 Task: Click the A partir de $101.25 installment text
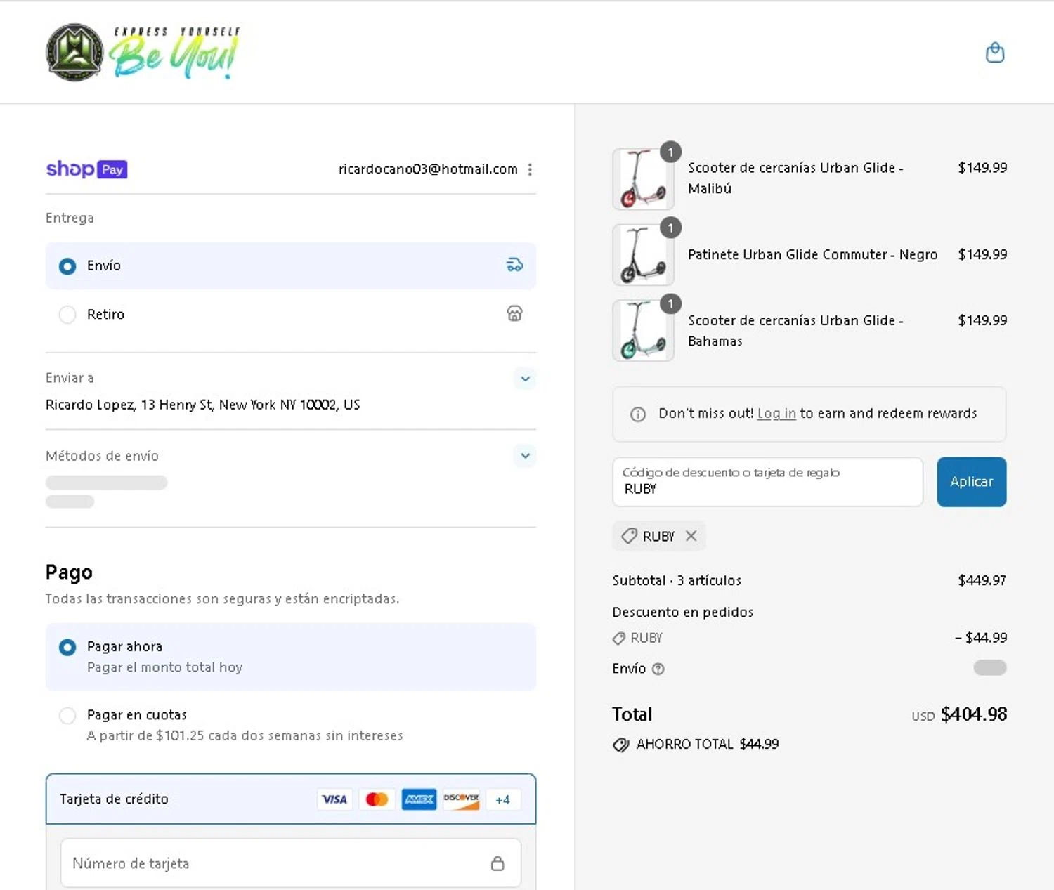[245, 735]
